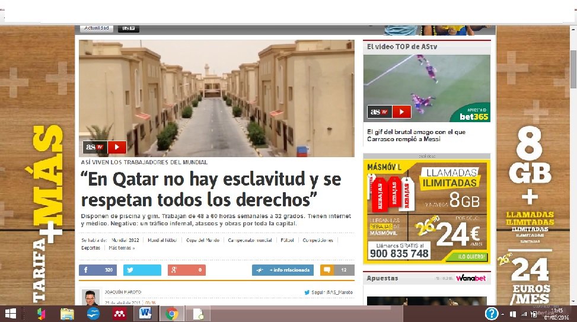577x322 pixels.
Task: Click the Apuestas section header
Action: coord(382,278)
